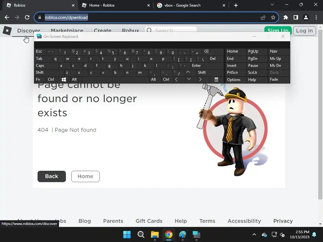323x242 pixels.
Task: Toggle the Nav key on On-Screen Keyboard
Action: point(279,51)
